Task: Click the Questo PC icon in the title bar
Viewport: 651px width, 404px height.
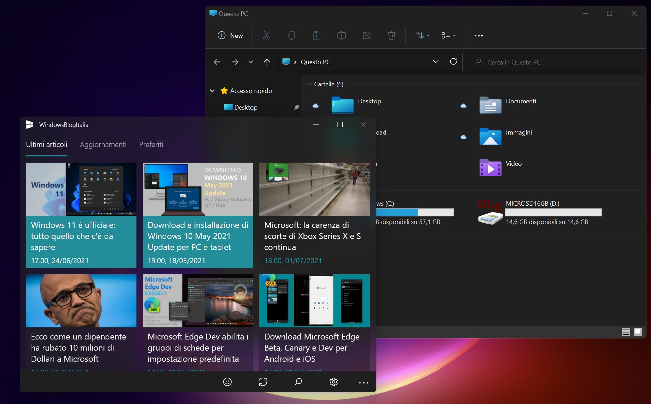Action: pos(213,13)
